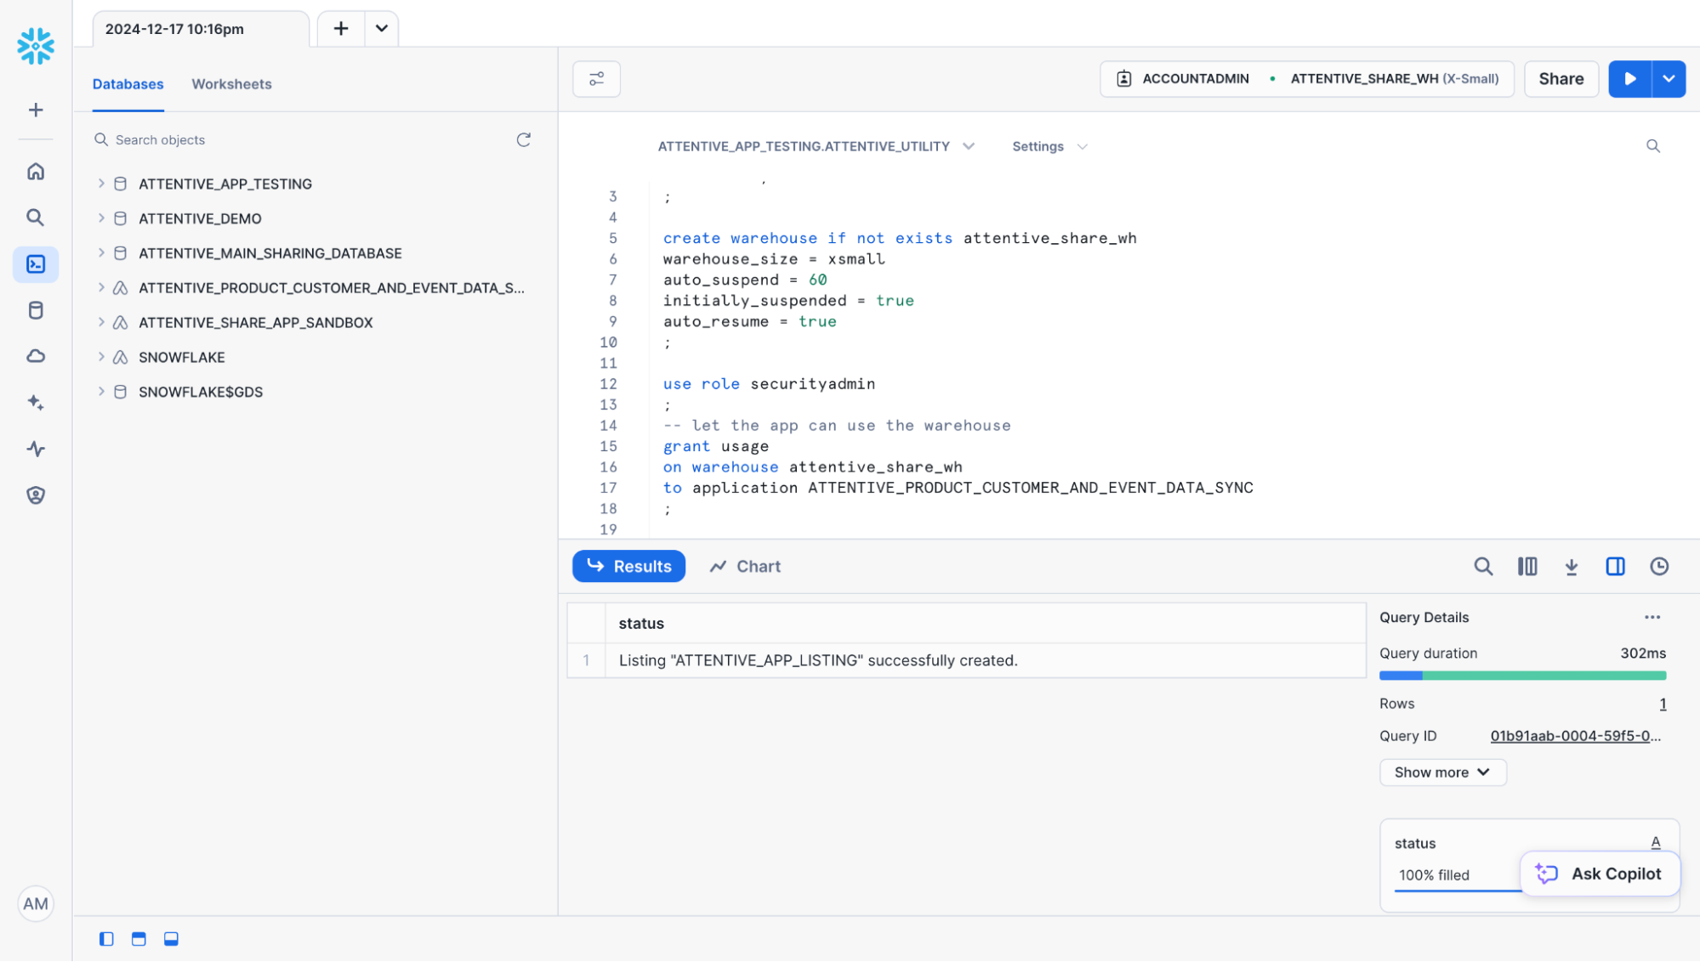Open the query history clock icon
Screen dimensions: 1700x962
(x=1659, y=567)
